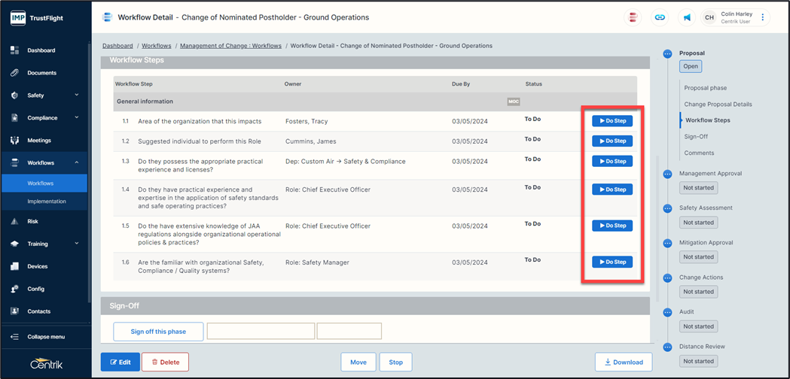Expand the Safety menu chevron

click(x=77, y=96)
